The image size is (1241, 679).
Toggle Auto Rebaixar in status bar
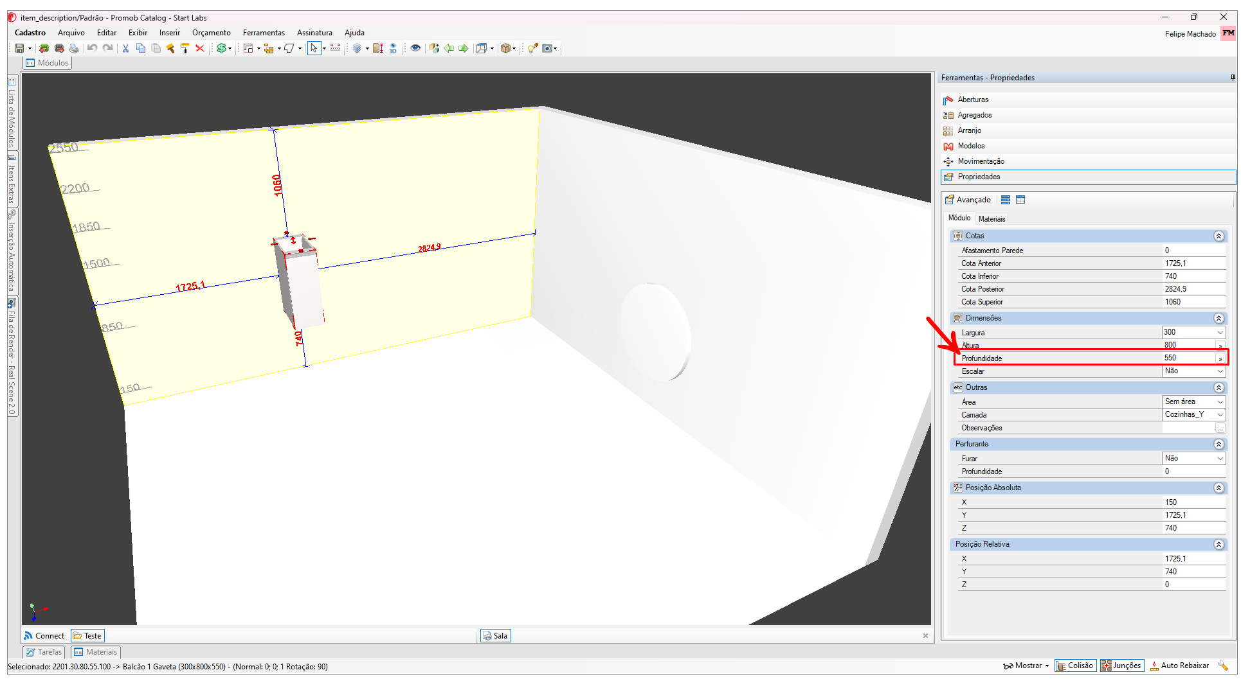(1179, 666)
